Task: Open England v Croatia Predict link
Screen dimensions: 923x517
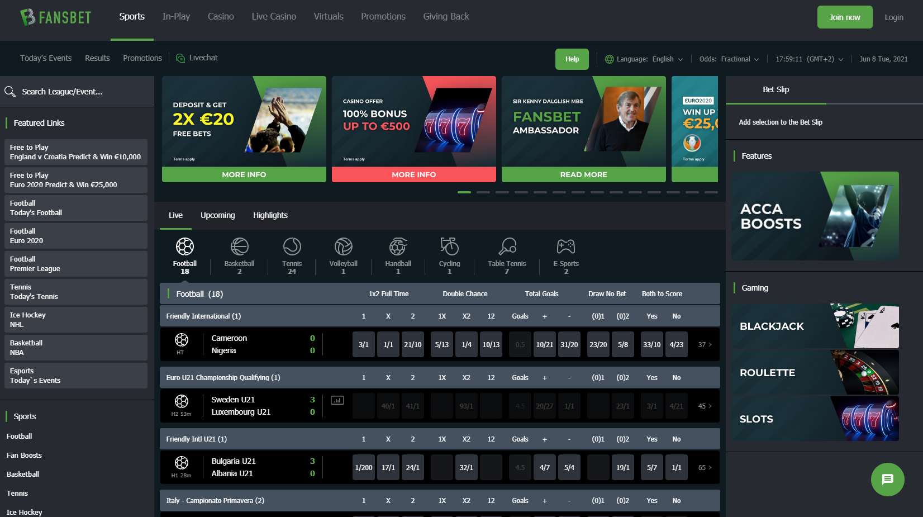Action: (x=76, y=152)
